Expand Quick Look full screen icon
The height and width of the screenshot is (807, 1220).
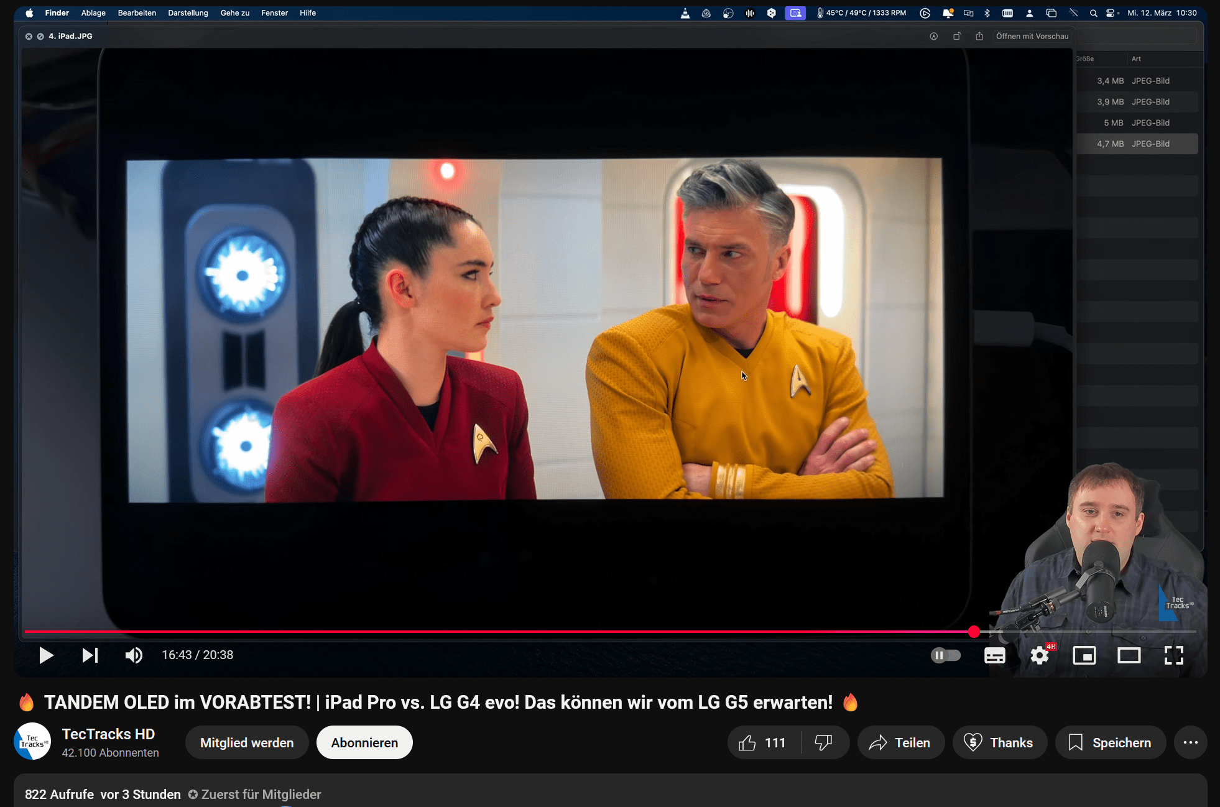pyautogui.click(x=40, y=36)
